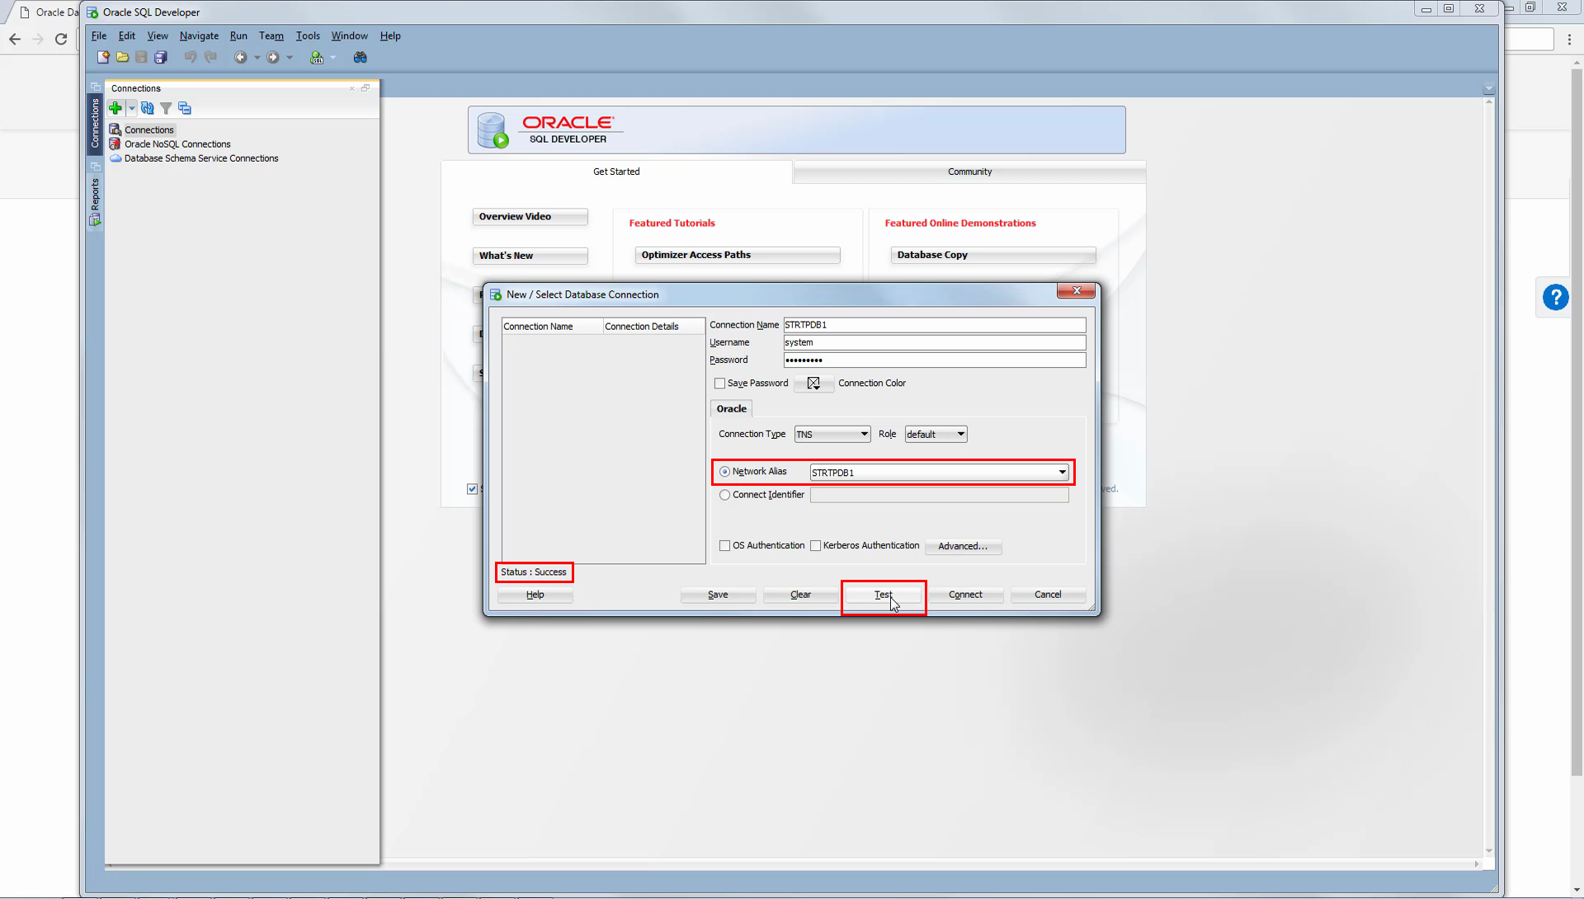Click the vertical Connections sidebar tab
This screenshot has height=899, width=1584.
point(95,124)
